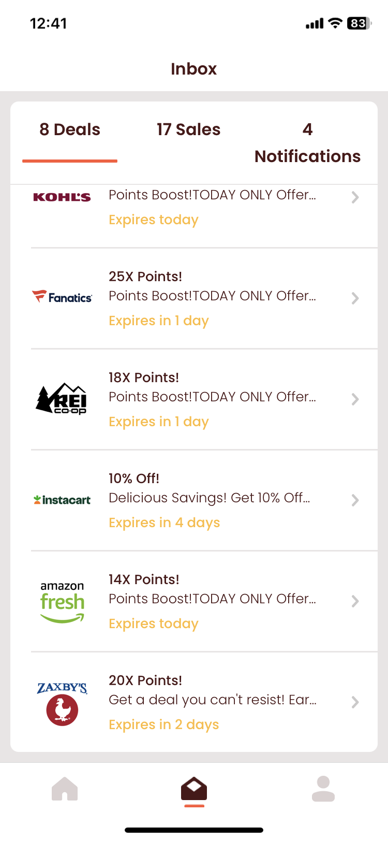Open Fanatics deal using its chevron arrow

[x=355, y=298]
